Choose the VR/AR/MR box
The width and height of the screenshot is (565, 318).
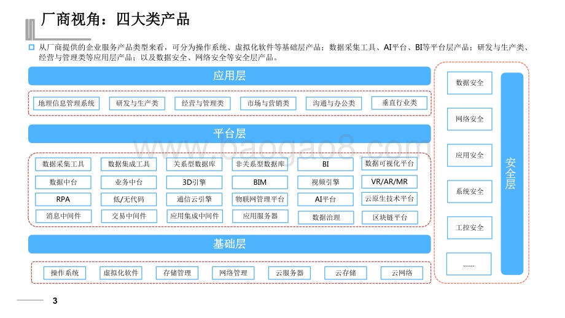(389, 182)
